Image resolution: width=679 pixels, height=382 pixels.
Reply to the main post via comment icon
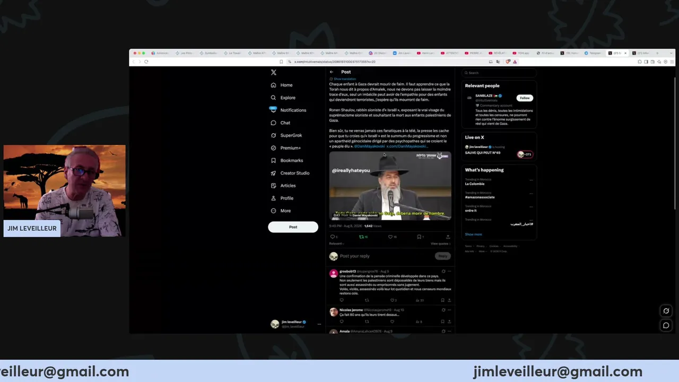coord(333,237)
